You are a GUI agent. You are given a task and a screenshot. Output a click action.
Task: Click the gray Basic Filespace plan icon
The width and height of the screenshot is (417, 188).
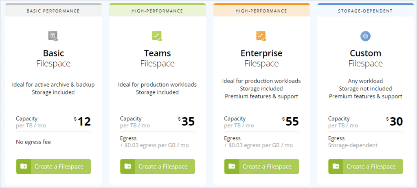[x=53, y=36]
